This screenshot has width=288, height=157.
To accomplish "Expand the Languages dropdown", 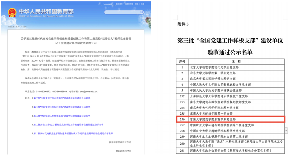I will tap(108, 4).
